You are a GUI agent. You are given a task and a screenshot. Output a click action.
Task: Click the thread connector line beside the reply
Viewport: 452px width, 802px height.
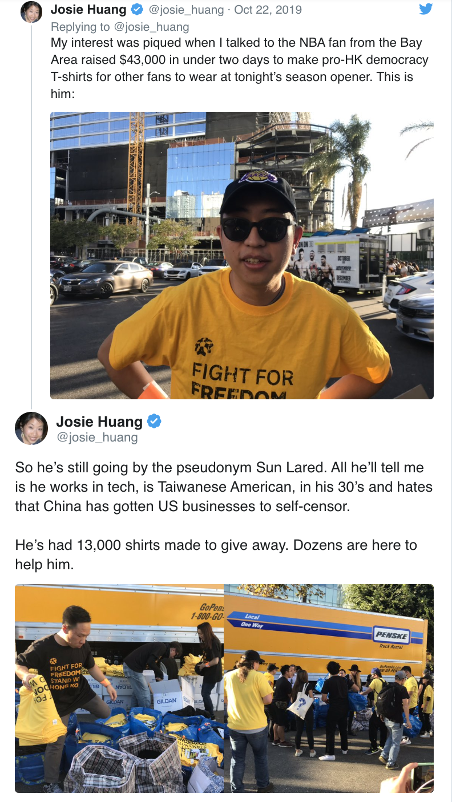pyautogui.click(x=31, y=215)
